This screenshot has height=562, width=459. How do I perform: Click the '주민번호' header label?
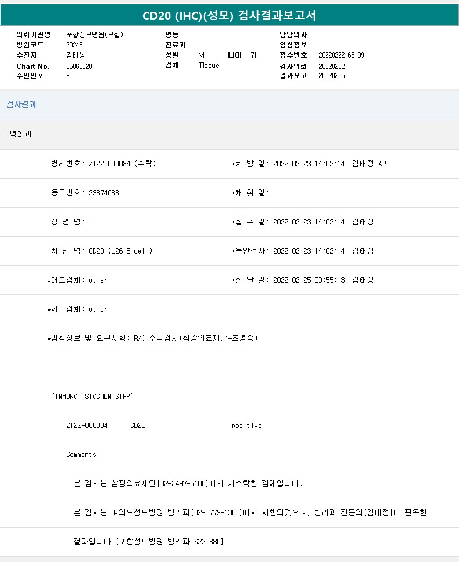(30, 75)
